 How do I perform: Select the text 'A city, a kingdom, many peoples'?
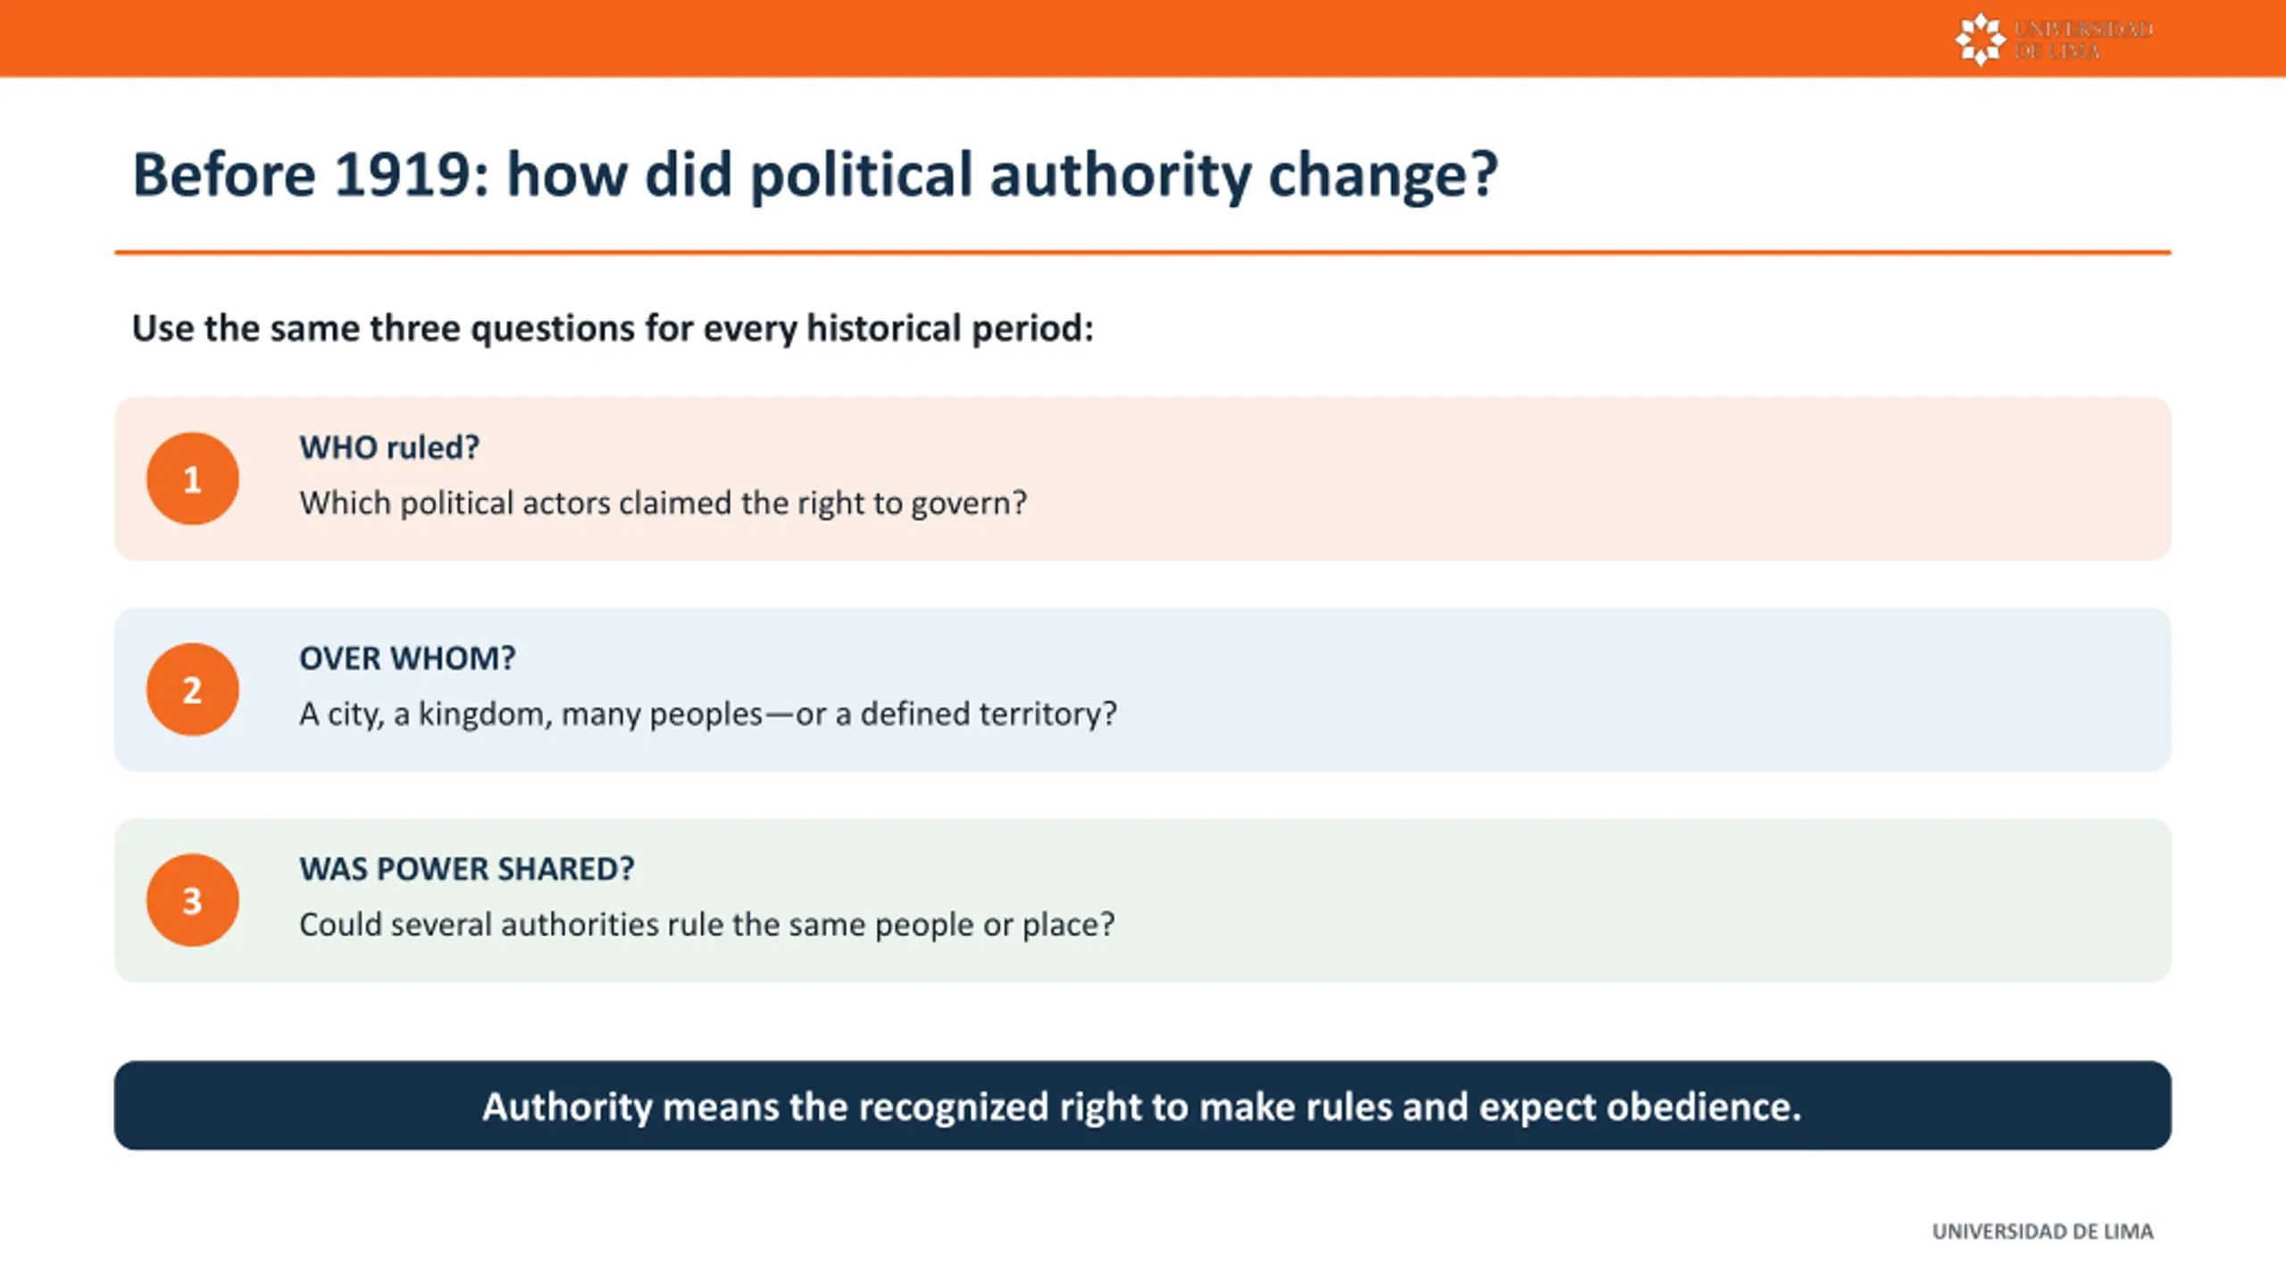(531, 714)
